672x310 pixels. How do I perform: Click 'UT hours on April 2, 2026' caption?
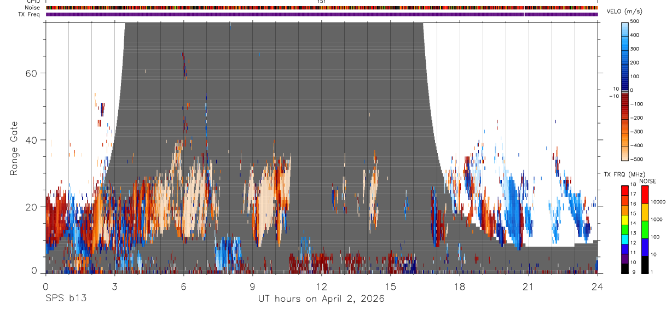321,299
